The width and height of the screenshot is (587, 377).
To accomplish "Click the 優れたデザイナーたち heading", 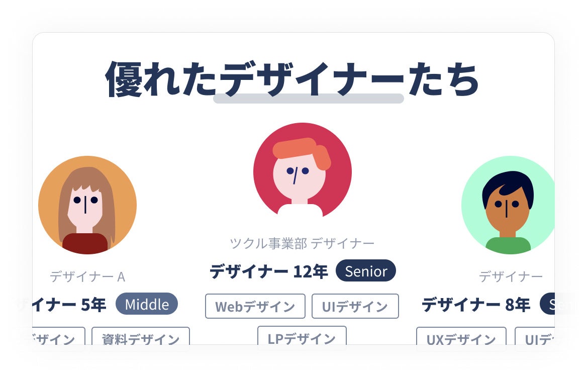I will 292,79.
